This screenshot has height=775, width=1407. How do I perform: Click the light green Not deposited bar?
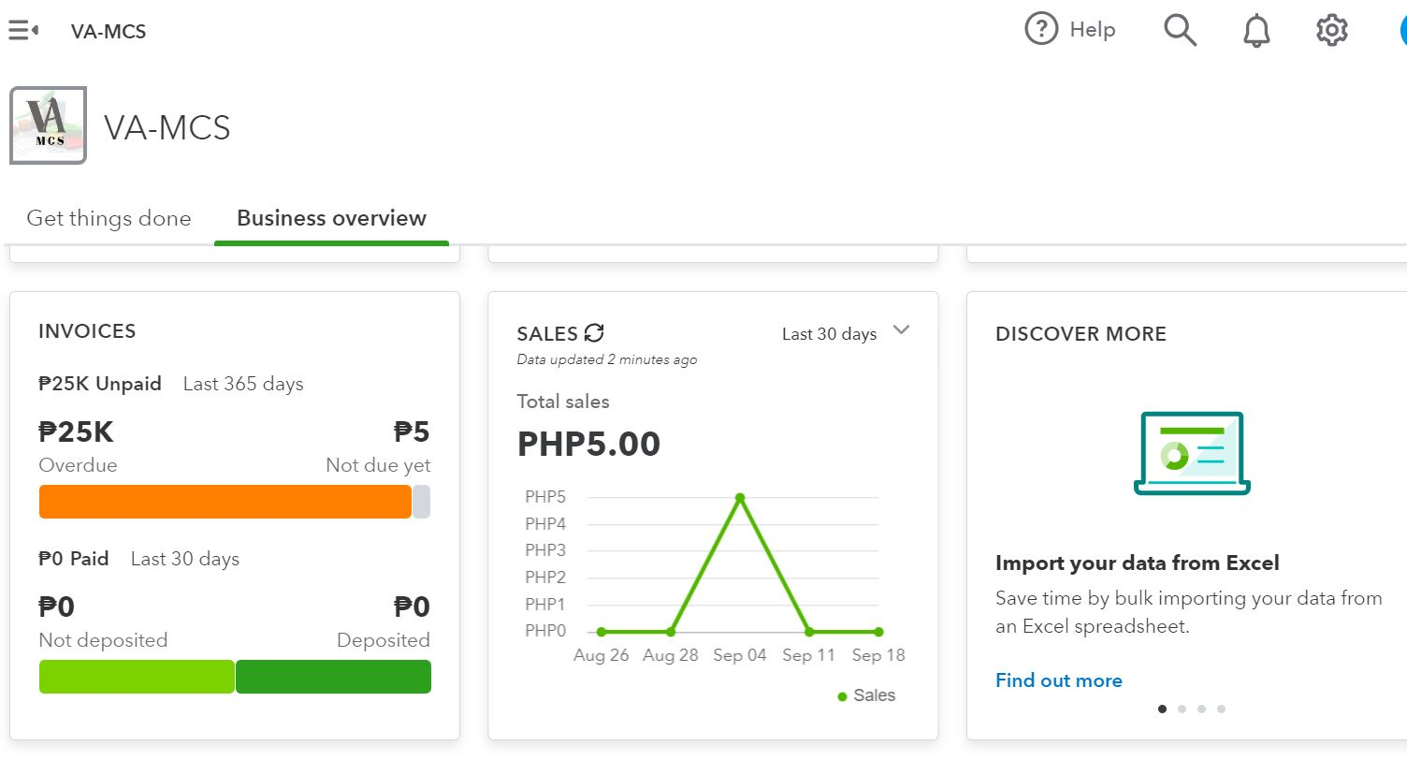click(137, 677)
